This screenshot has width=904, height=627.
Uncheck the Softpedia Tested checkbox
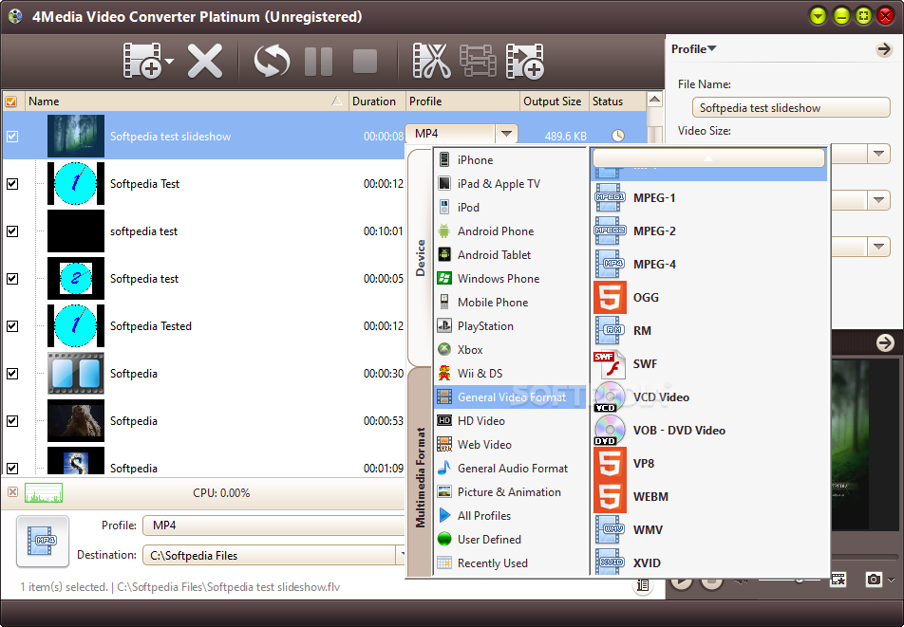pyautogui.click(x=12, y=326)
